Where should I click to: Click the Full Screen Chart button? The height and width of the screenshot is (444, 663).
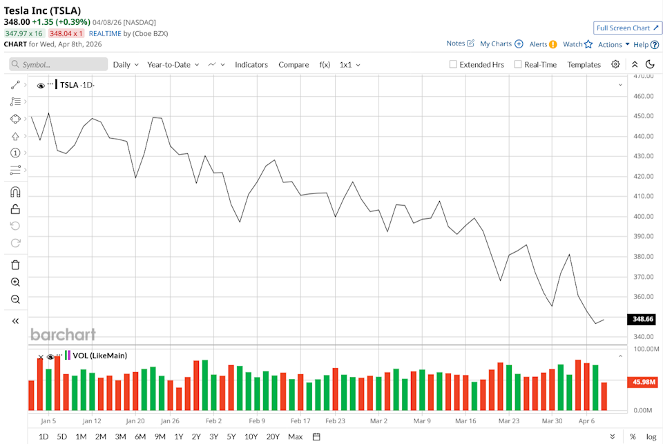[x=627, y=28]
